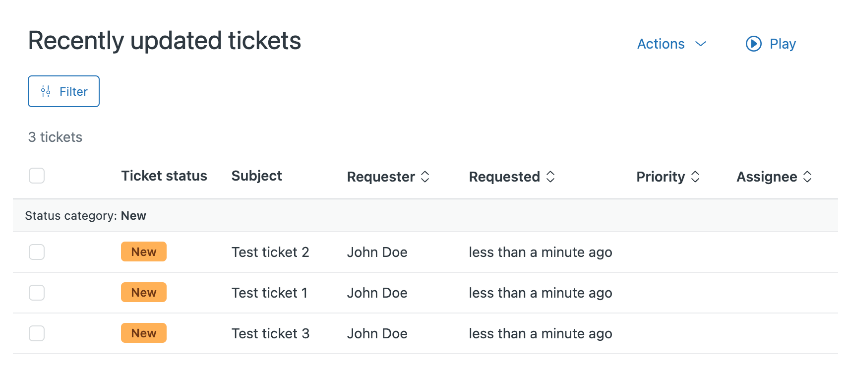Open Test ticket 1

tap(270, 293)
